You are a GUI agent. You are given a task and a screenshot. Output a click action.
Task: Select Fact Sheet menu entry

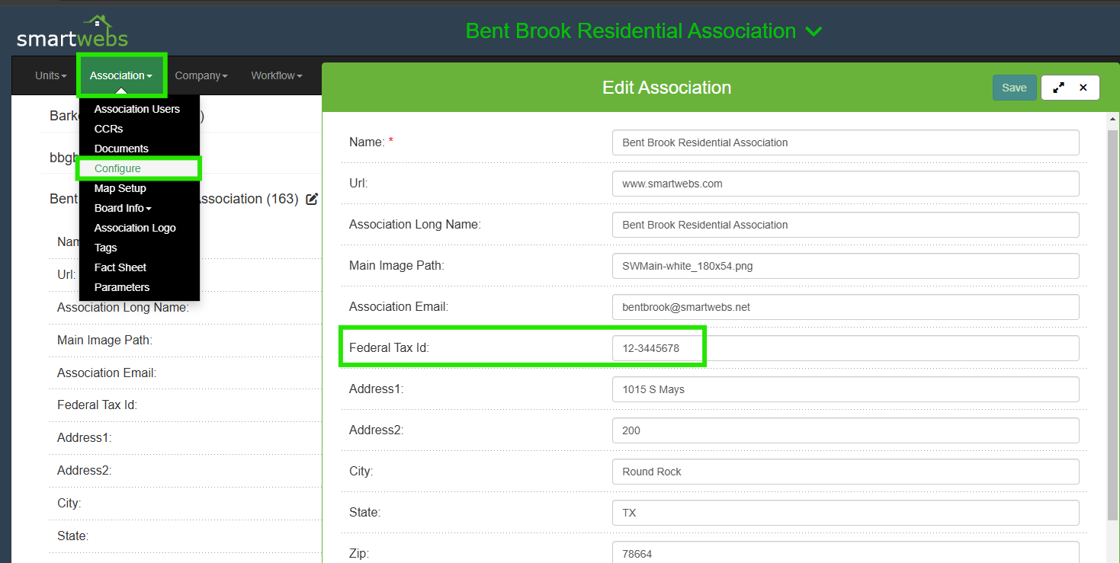pyautogui.click(x=120, y=267)
